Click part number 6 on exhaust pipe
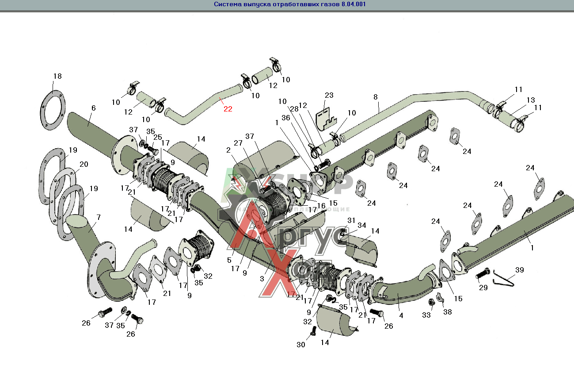 93,108
